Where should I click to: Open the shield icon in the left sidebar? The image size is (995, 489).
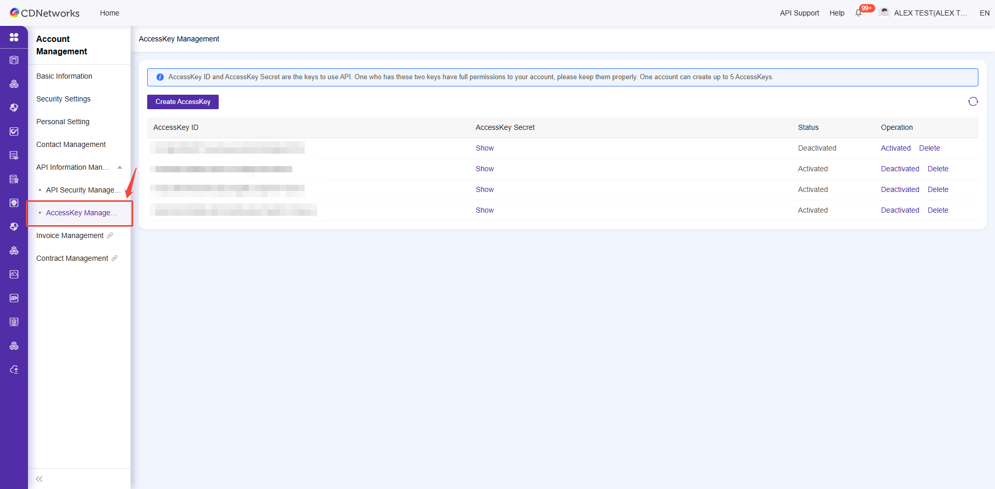point(14,203)
